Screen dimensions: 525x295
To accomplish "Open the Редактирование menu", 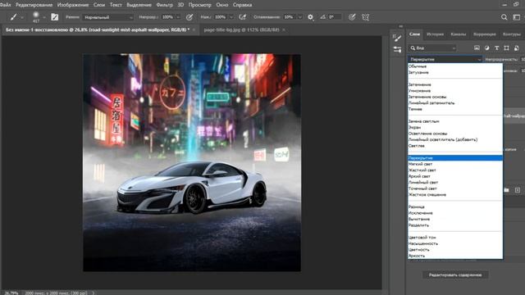I will [x=34, y=5].
